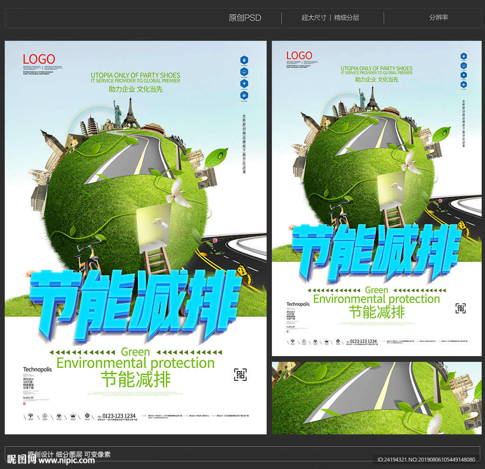Click the top hexagon icon on small poster
This screenshot has width=485, height=469.
click(x=463, y=56)
